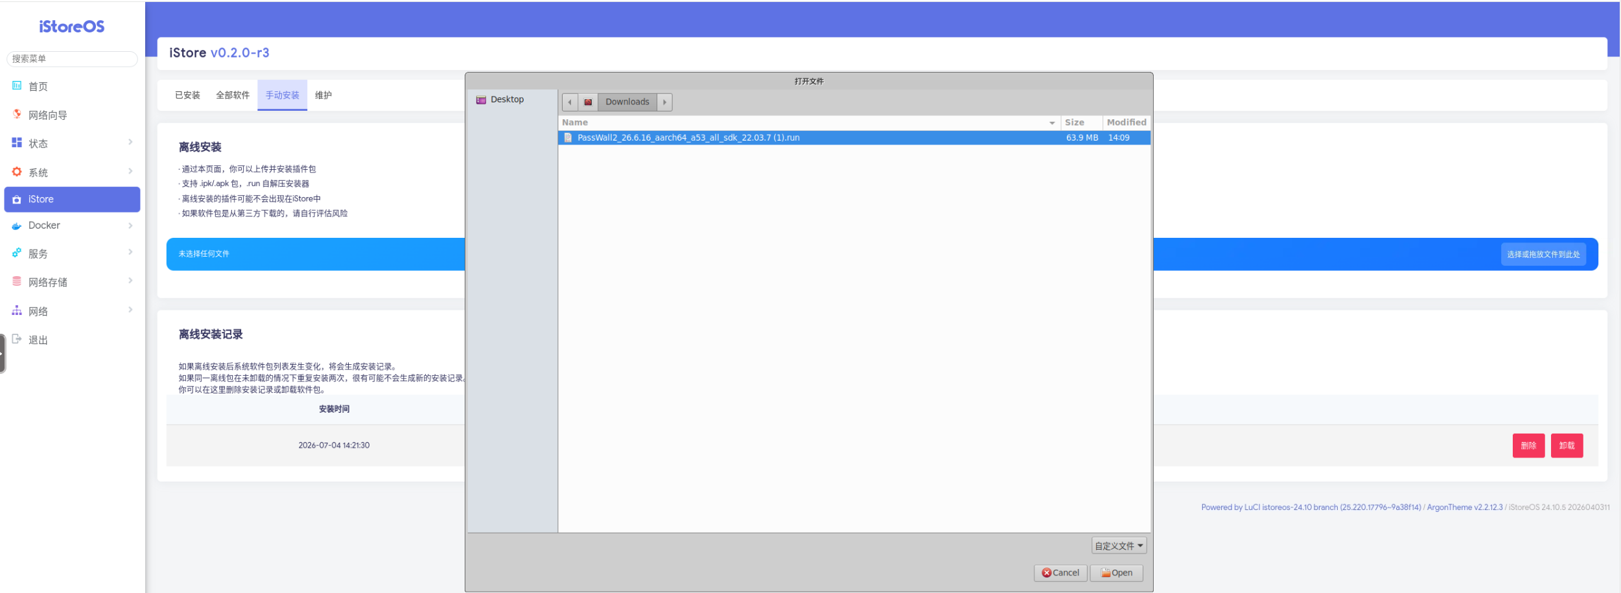1621x593 pixels.
Task: Click the Name column header
Action: click(x=809, y=122)
